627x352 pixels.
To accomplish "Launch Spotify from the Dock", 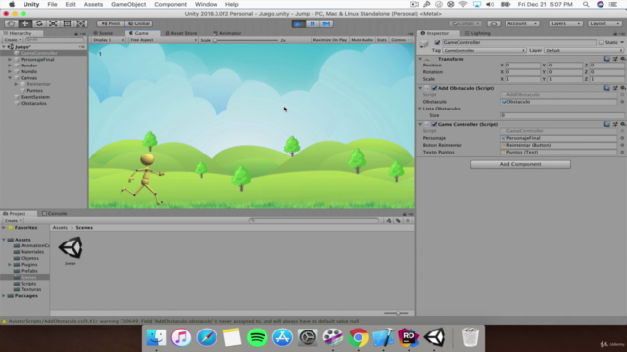I will coord(257,337).
